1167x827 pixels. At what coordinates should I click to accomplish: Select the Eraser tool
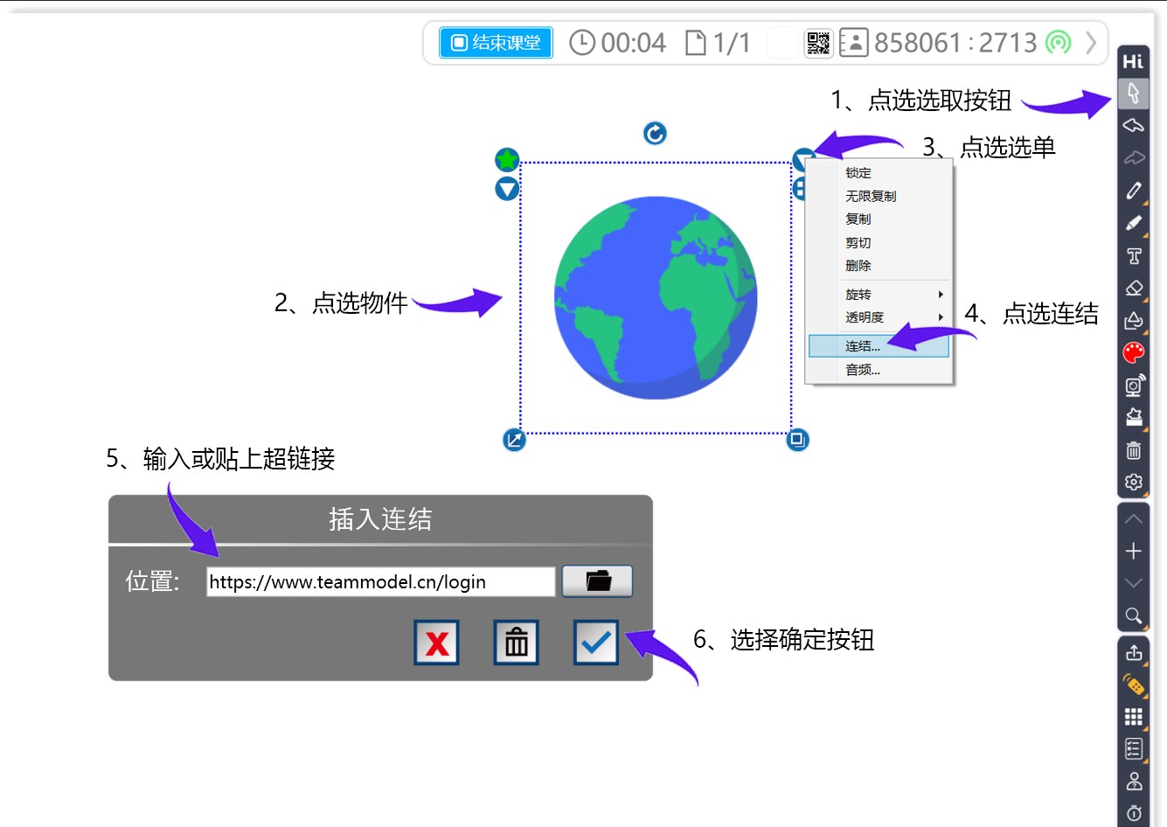click(1133, 288)
